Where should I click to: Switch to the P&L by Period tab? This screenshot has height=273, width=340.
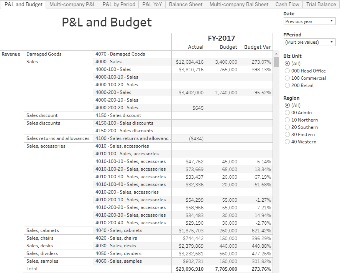(119, 4)
